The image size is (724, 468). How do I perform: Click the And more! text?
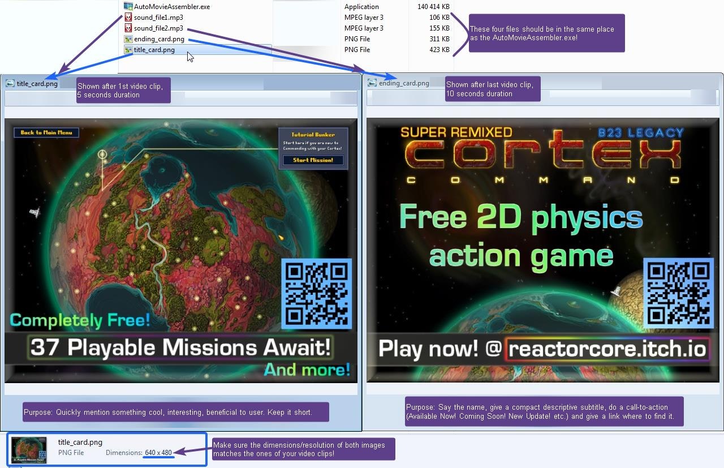[307, 370]
